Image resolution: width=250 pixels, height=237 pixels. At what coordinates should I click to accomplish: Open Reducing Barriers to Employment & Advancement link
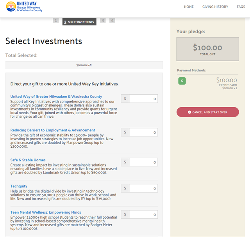click(53, 130)
